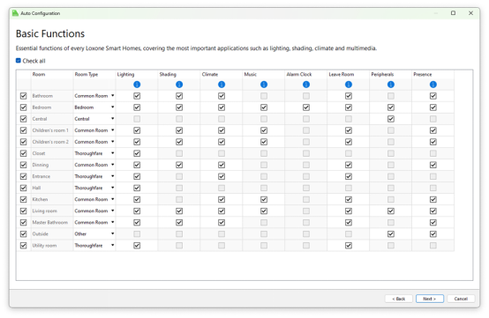The width and height of the screenshot is (489, 318).
Task: Click the Peripherals column header
Action: pyautogui.click(x=390, y=74)
